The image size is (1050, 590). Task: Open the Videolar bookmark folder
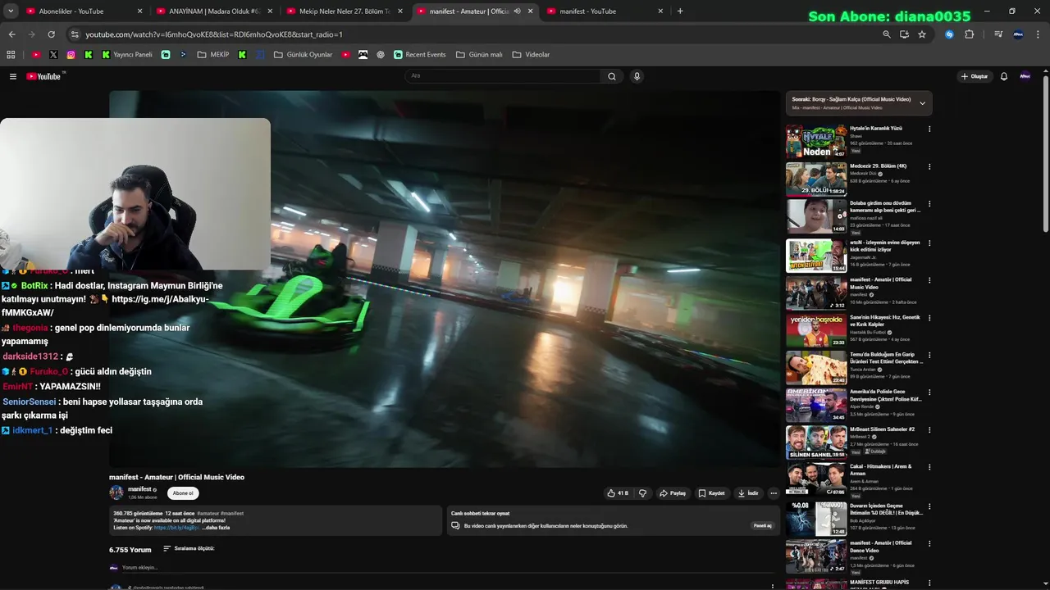click(x=531, y=55)
